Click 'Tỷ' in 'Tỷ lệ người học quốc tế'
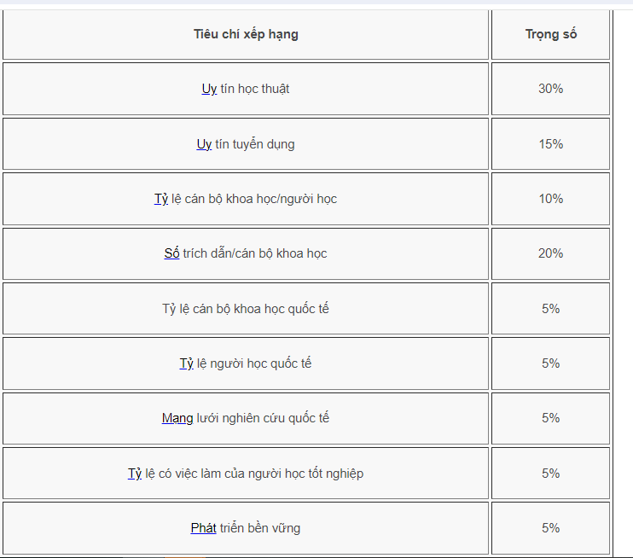The height and width of the screenshot is (558, 633). coord(187,363)
